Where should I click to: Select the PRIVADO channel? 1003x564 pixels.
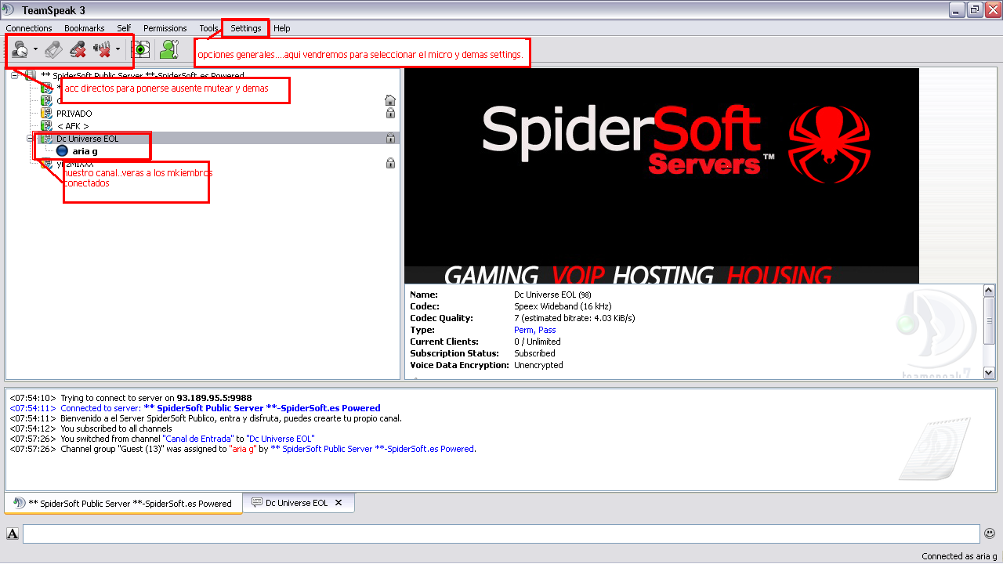[x=74, y=114]
